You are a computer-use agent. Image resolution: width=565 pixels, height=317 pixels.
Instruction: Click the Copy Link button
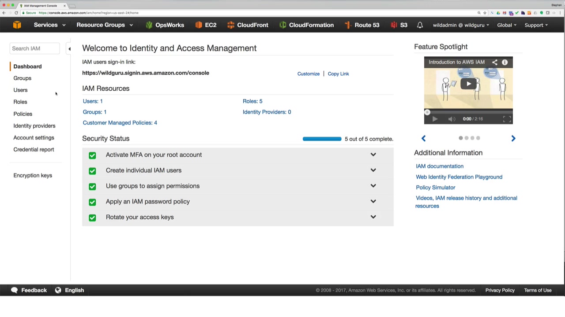point(338,74)
